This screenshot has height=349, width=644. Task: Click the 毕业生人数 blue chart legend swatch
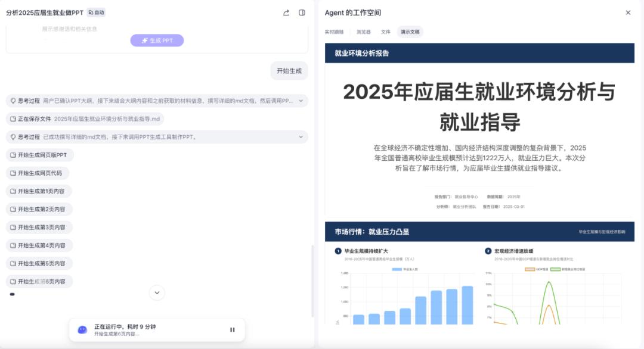[x=396, y=270]
